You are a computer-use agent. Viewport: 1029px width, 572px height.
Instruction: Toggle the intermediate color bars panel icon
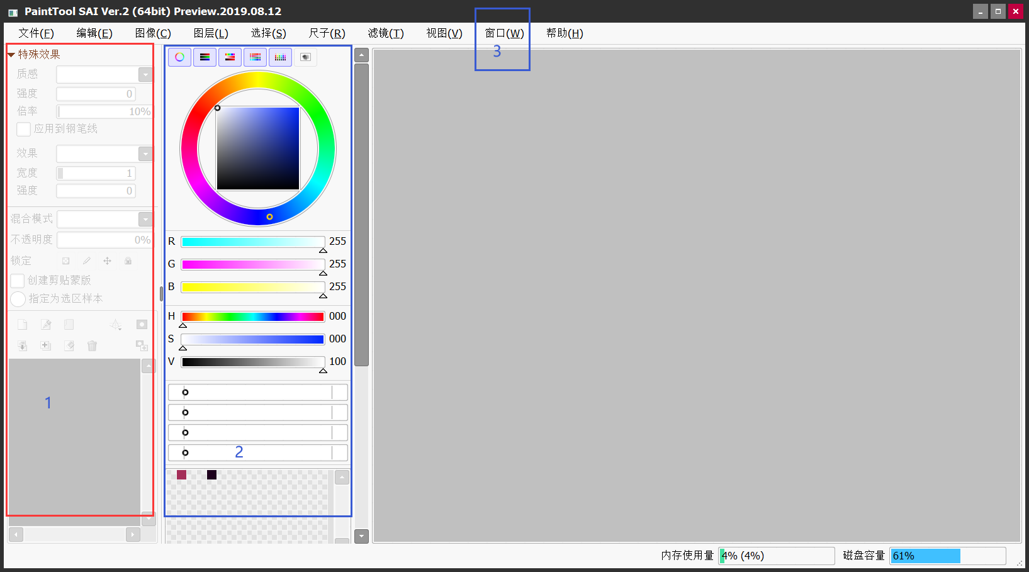(255, 57)
